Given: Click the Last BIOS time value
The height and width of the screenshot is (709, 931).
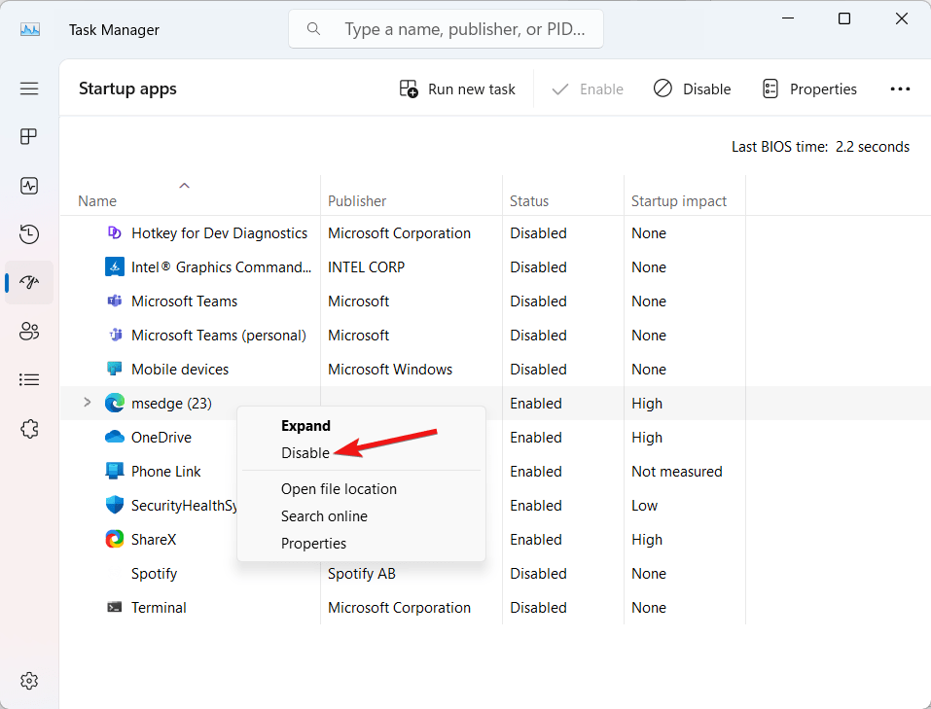Looking at the screenshot, I should (x=873, y=147).
